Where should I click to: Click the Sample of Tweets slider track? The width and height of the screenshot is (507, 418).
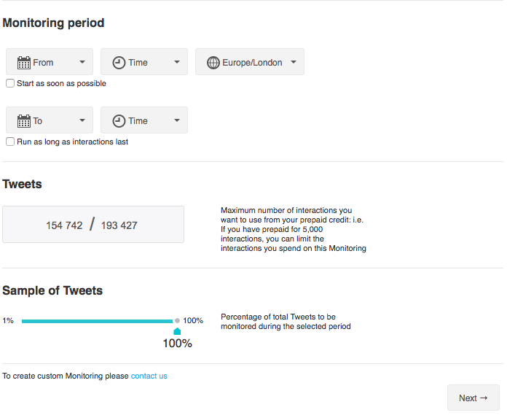pyautogui.click(x=97, y=321)
